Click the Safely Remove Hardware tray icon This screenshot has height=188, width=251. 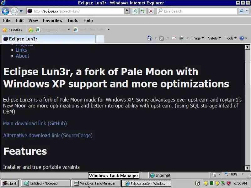223,183
